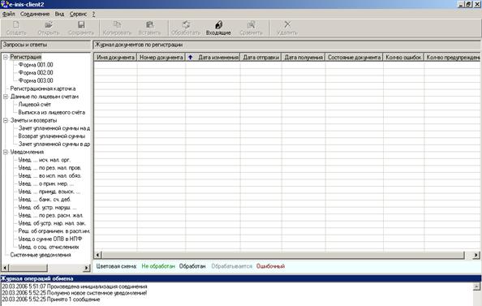The height and width of the screenshot is (306, 482).
Task: Collapse the Уведомления tree node
Action: 5,152
